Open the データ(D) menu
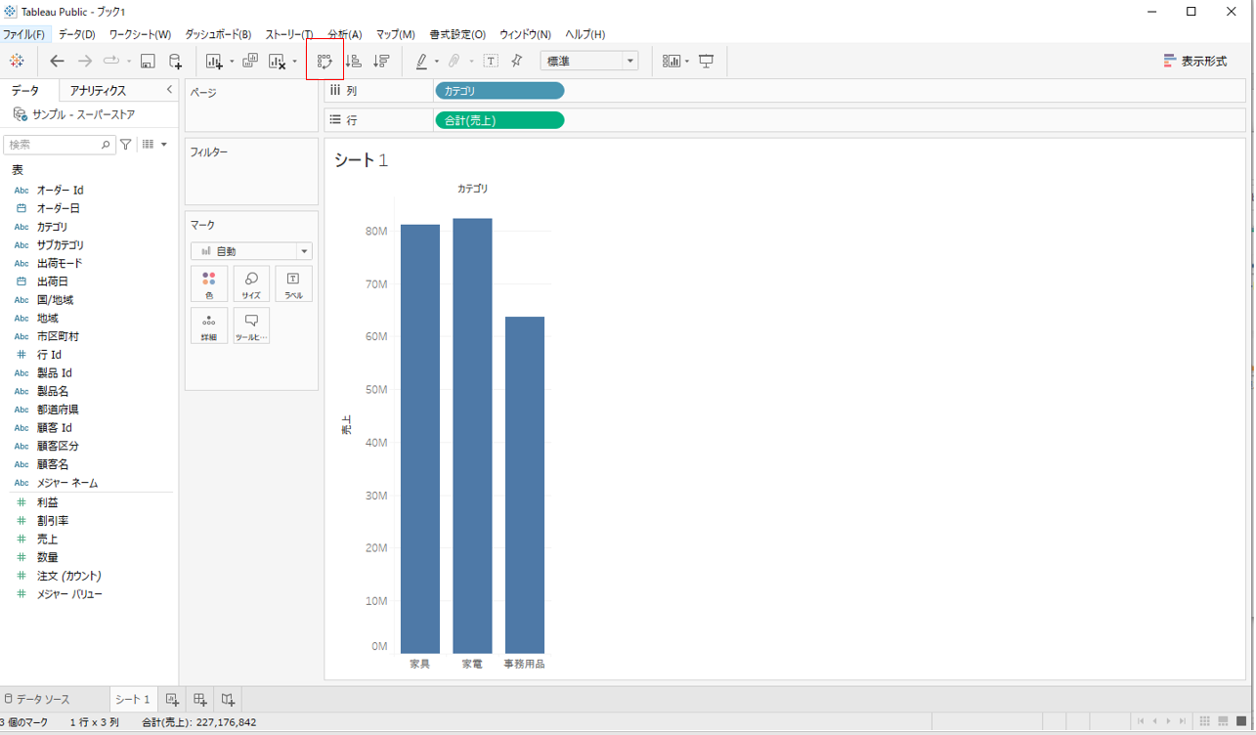This screenshot has width=1256, height=735. point(76,34)
